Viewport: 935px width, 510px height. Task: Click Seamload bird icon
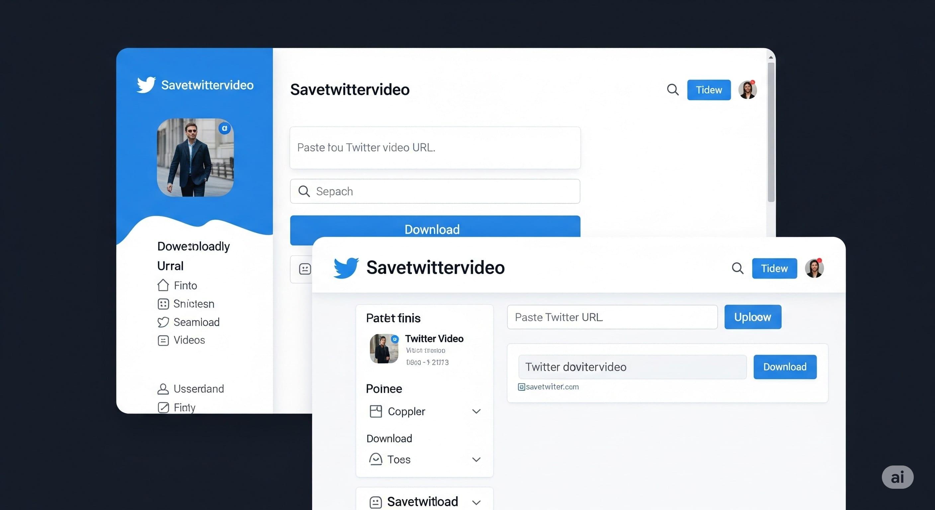(x=163, y=322)
